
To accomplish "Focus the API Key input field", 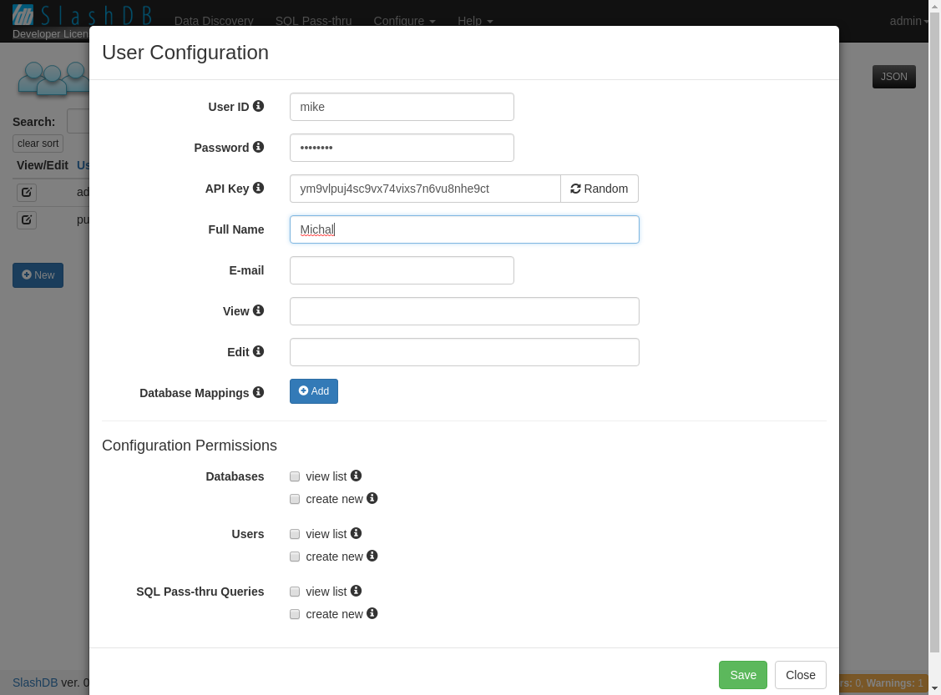I will [426, 189].
